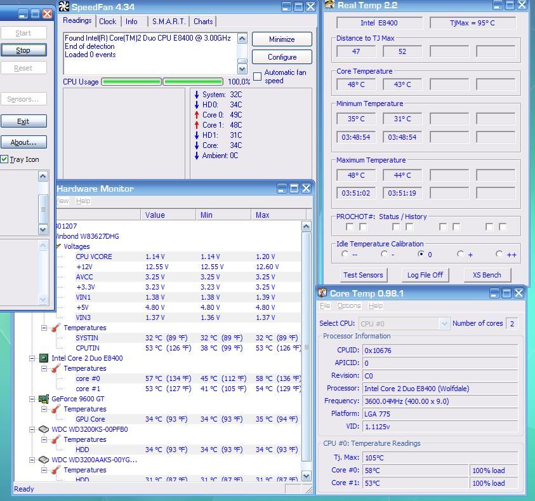Click the down arrow icon beside HD1 31C
Image resolution: width=535 pixels, height=501 pixels.
pyautogui.click(x=197, y=135)
